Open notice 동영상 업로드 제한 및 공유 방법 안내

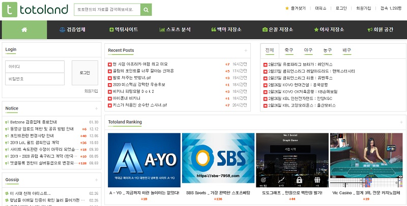pyautogui.click(x=42, y=129)
